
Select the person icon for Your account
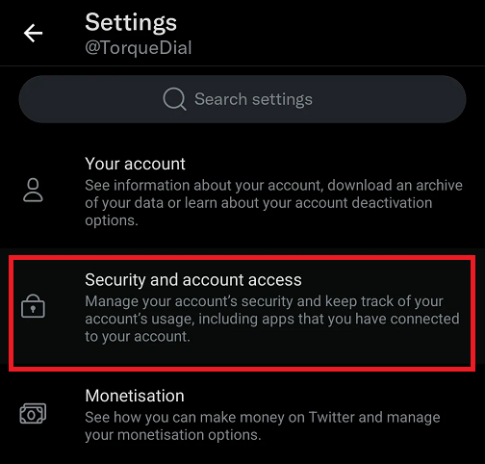[x=33, y=190]
